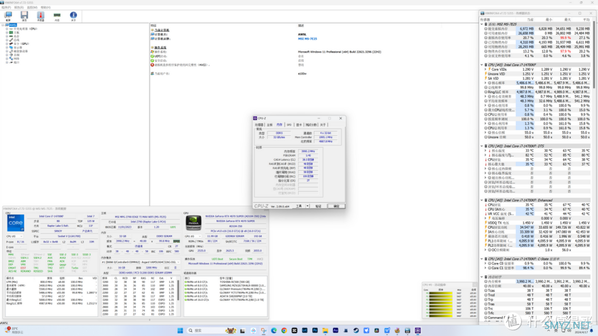Collapse the 内存时序 sensor group
The image size is (598, 336).
point(482,277)
